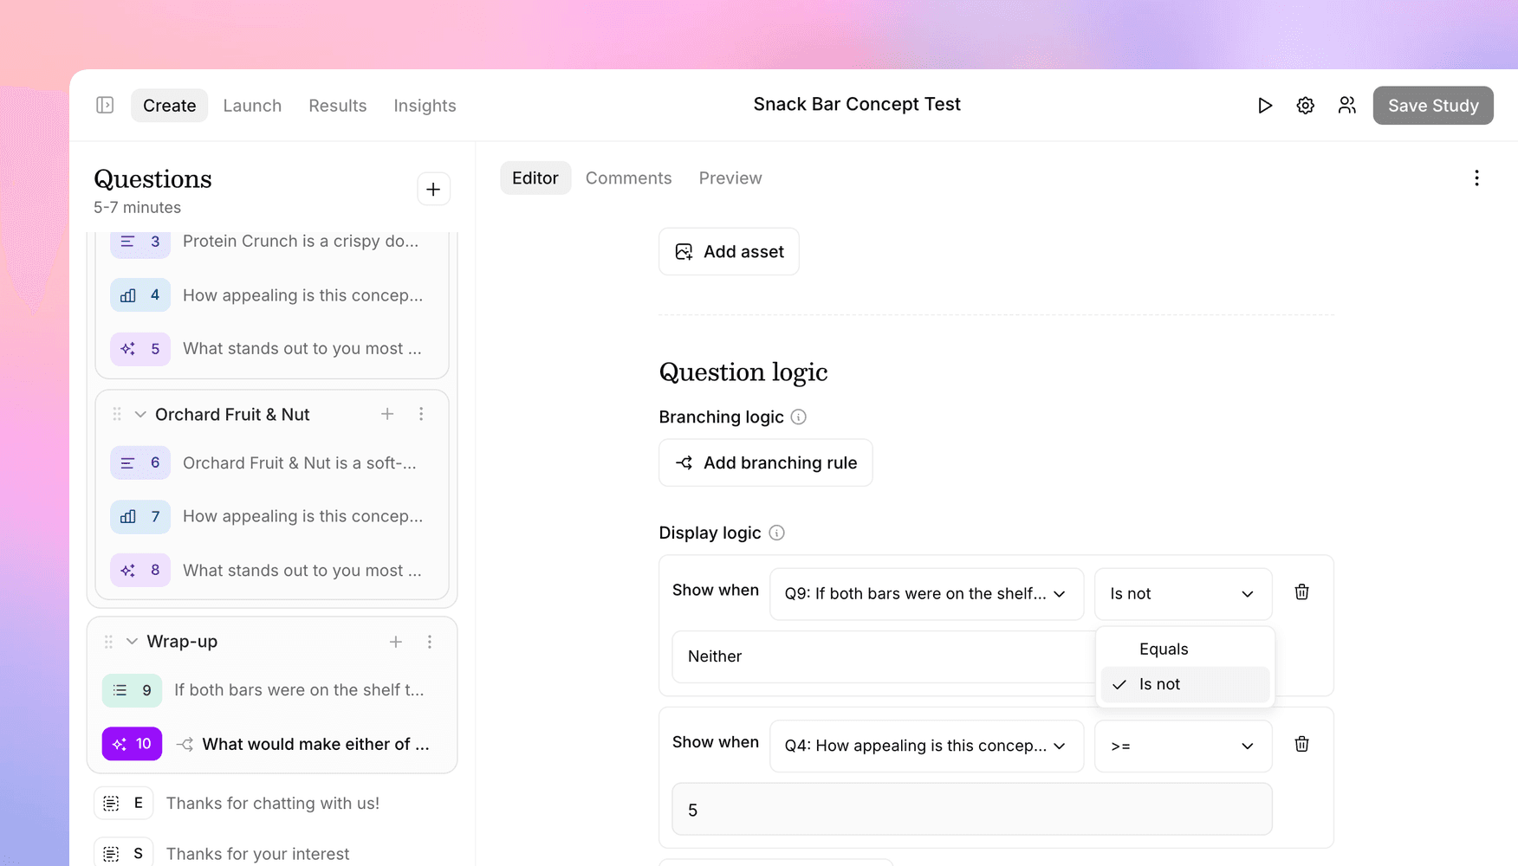Select question 5 What stands out
Image resolution: width=1518 pixels, height=866 pixels.
272,349
